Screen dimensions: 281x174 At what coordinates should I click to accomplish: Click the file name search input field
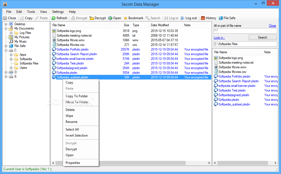pos(245,31)
